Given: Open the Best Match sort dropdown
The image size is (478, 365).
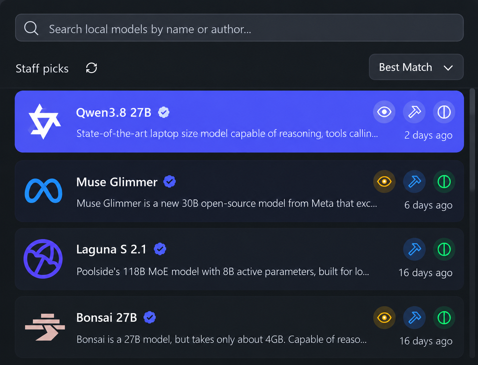Looking at the screenshot, I should 416,67.
